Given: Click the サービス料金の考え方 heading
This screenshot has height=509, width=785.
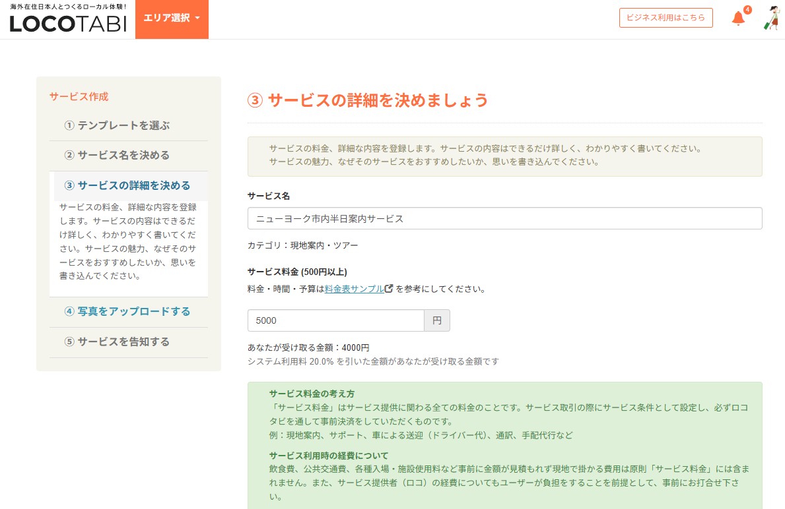Looking at the screenshot, I should click(x=312, y=394).
